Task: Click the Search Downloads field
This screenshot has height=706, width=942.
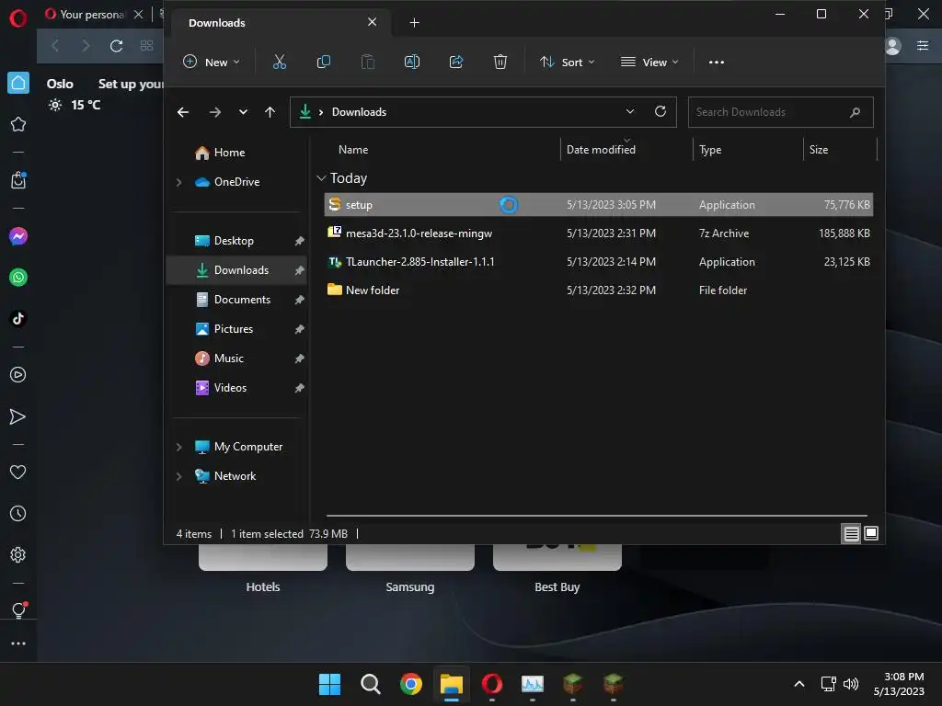Action: tap(780, 112)
